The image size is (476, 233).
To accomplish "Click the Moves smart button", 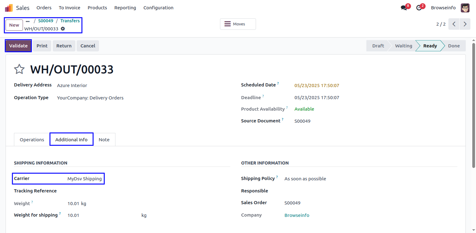I will (x=238, y=24).
